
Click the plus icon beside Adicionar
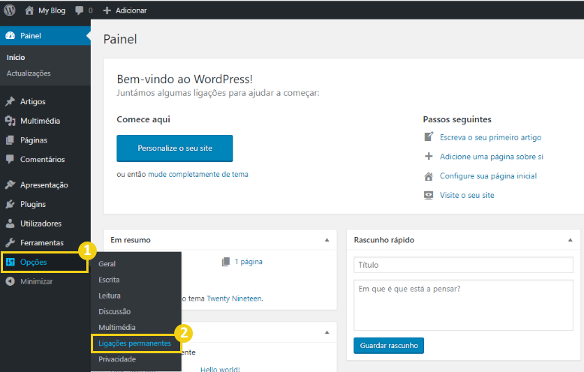(107, 10)
